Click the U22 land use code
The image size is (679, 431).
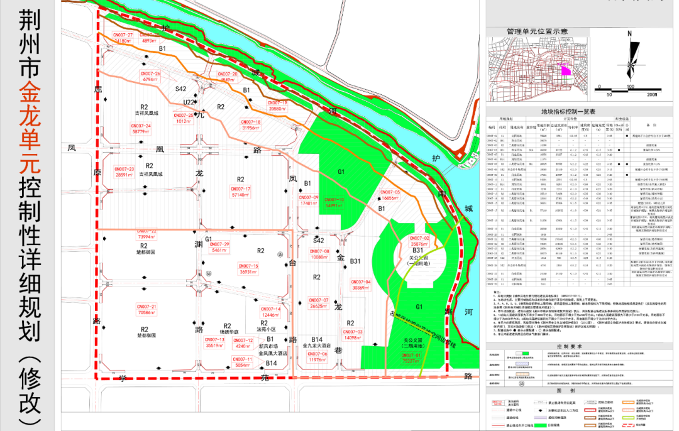pos(189,102)
